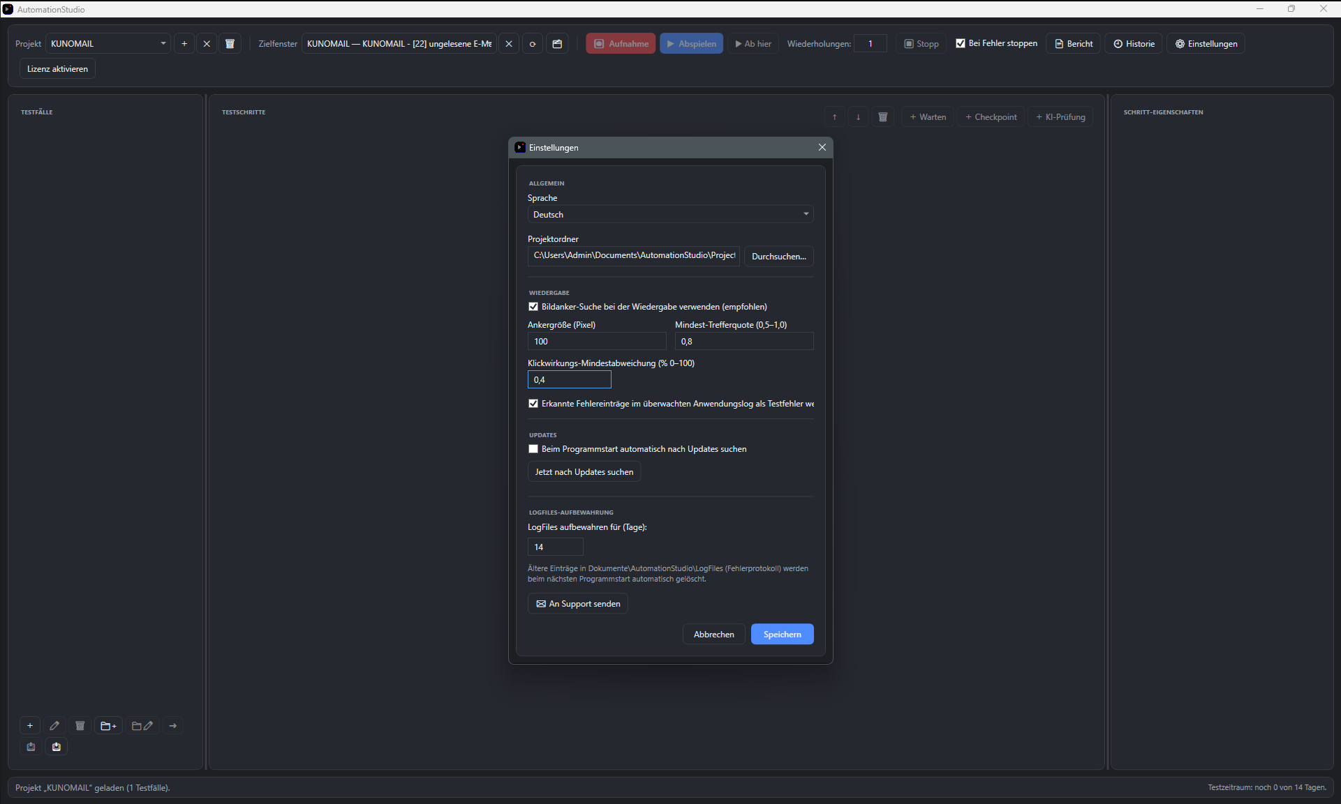The image size is (1341, 804).
Task: Click the window icon next to Zielfenster
Action: click(557, 43)
